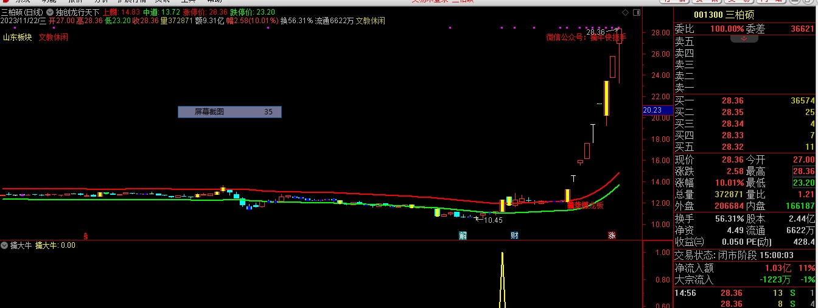Click the 大宗流入 -1223万 row
The height and width of the screenshot is (308, 818).
pos(745,279)
